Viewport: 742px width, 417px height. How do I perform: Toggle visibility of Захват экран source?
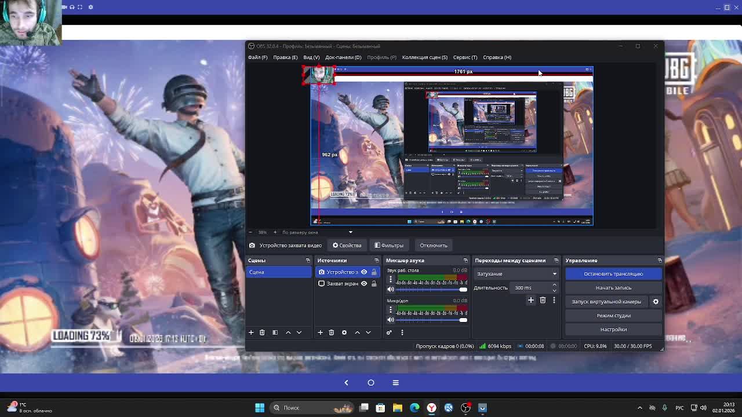[x=364, y=284]
